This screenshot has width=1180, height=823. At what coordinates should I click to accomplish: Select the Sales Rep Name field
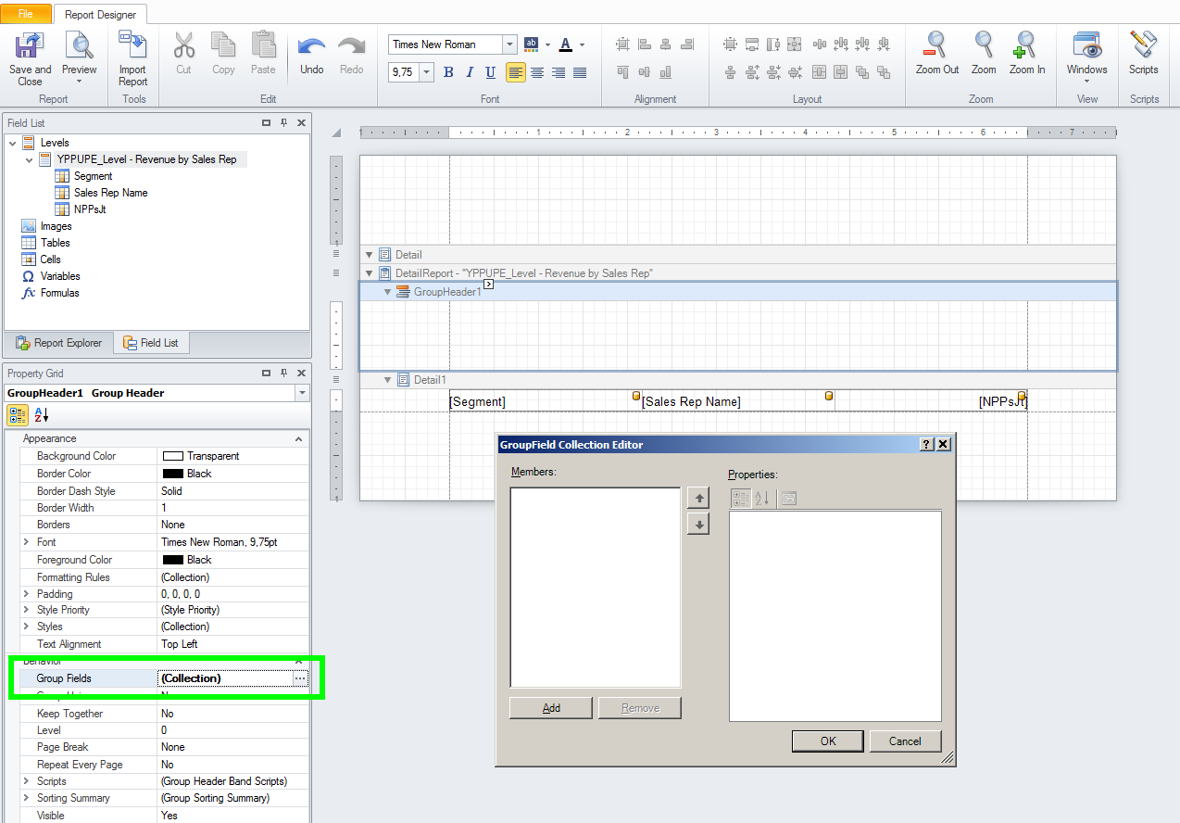point(110,193)
